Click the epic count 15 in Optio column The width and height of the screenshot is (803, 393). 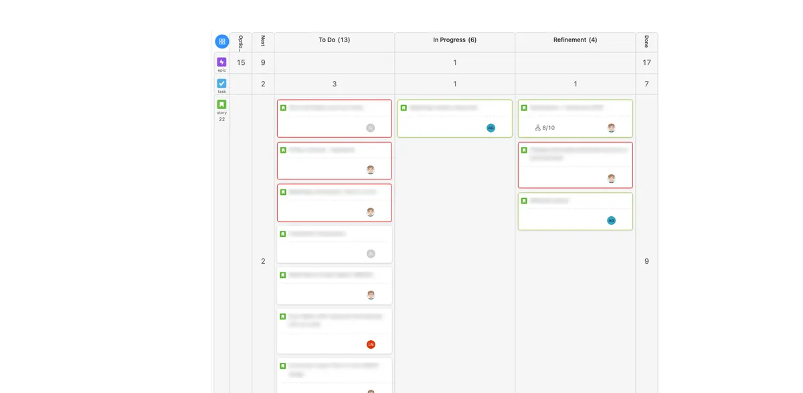coord(241,63)
